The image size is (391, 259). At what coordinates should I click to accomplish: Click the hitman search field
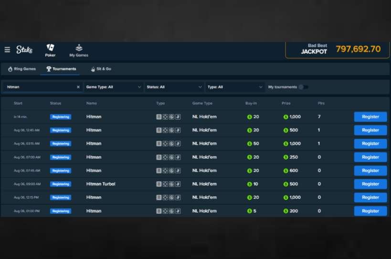[x=40, y=87]
